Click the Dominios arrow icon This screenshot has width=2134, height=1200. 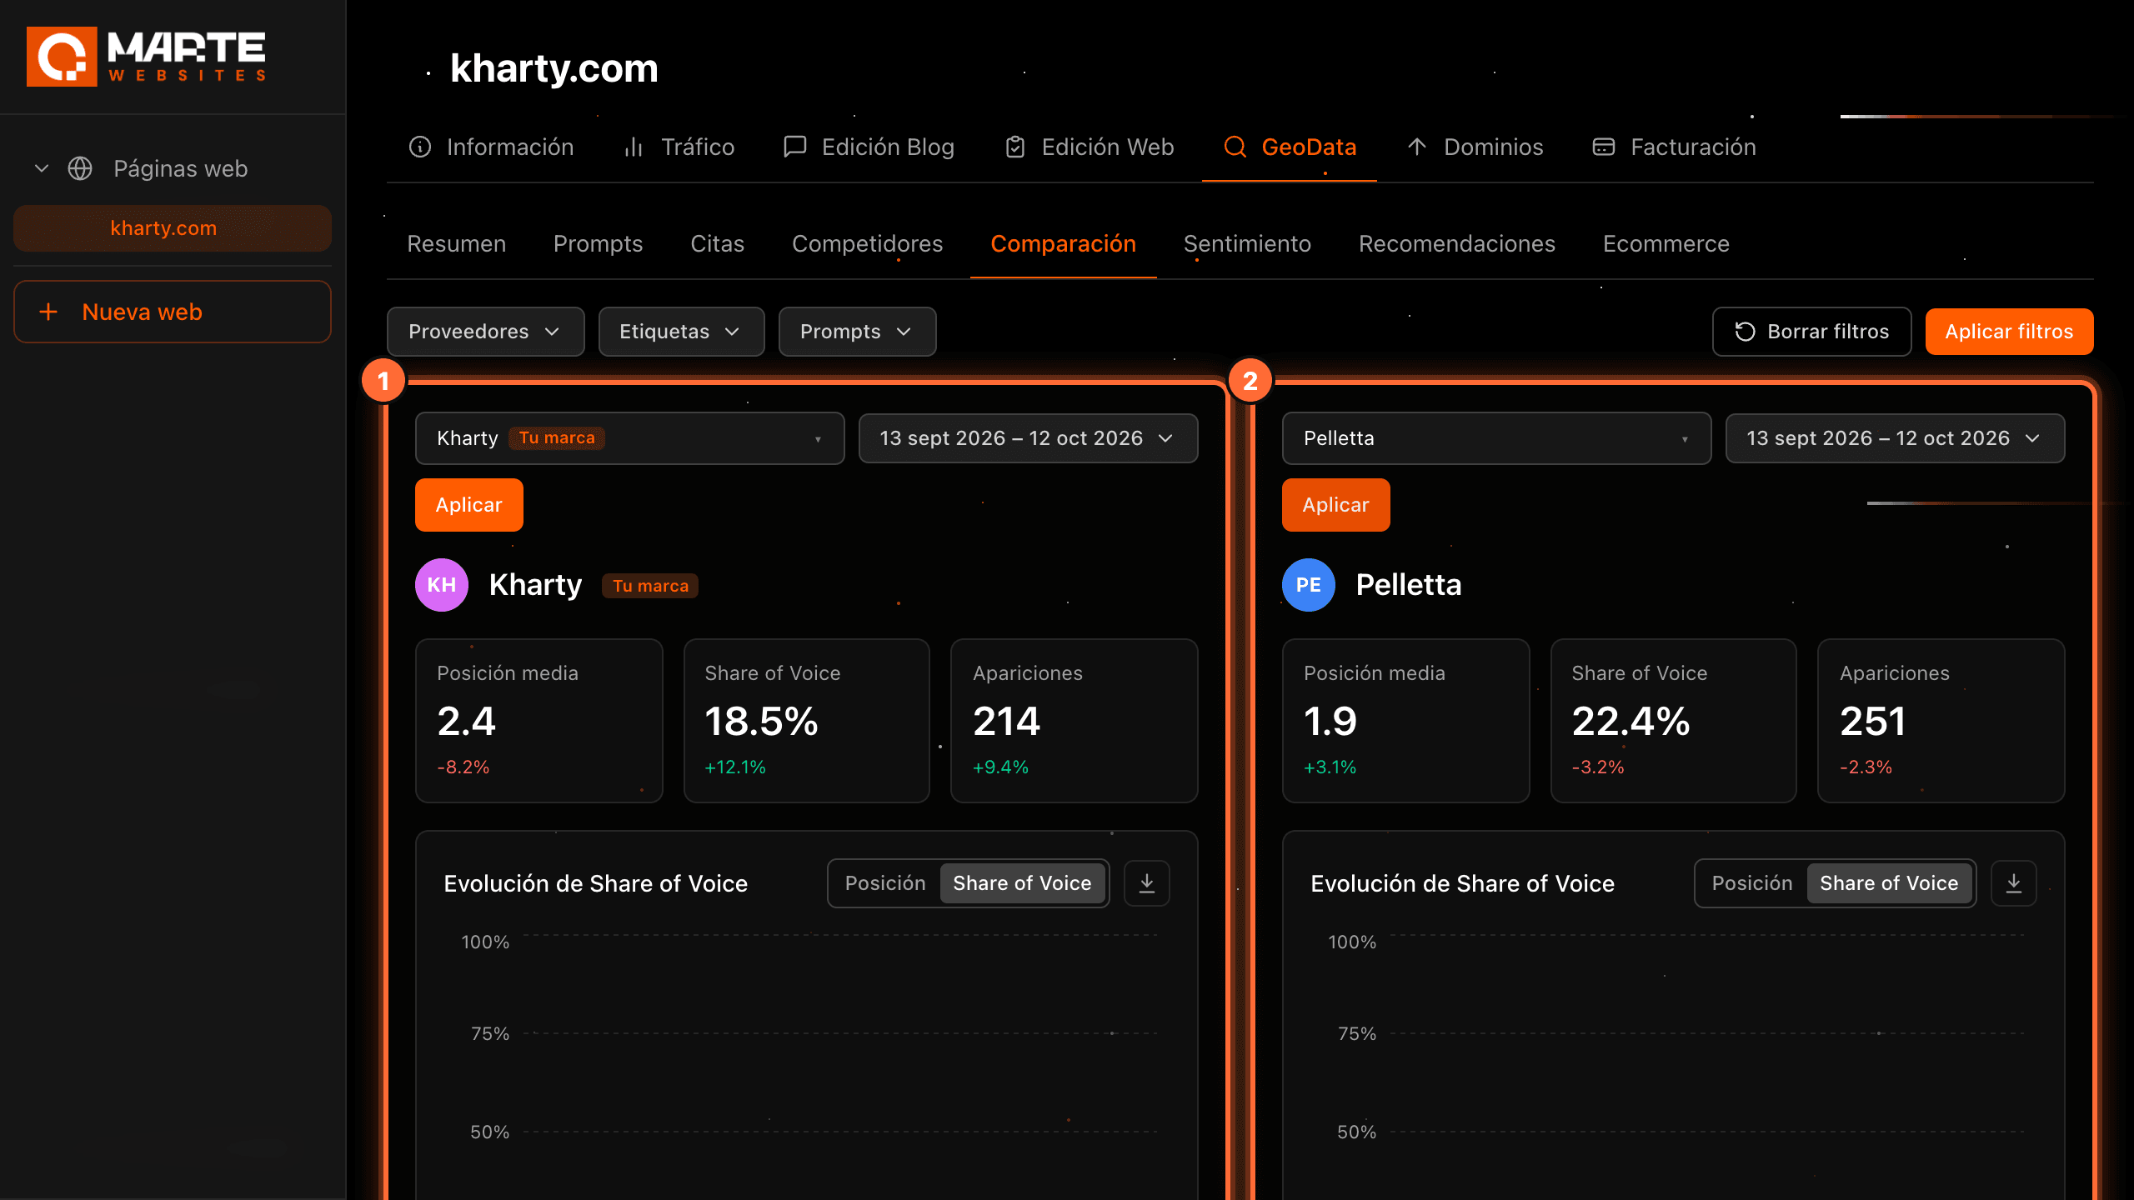point(1417,147)
